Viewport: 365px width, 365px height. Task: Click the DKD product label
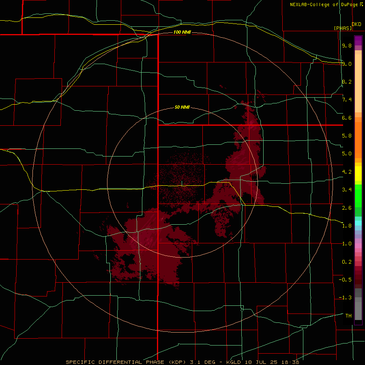(356, 24)
